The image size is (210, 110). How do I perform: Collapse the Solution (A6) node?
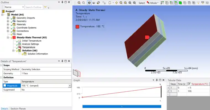click(x=13, y=51)
